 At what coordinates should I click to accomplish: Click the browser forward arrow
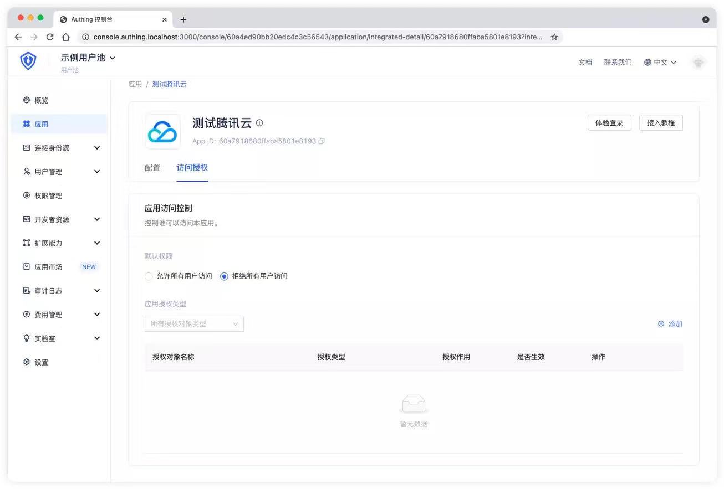(34, 37)
